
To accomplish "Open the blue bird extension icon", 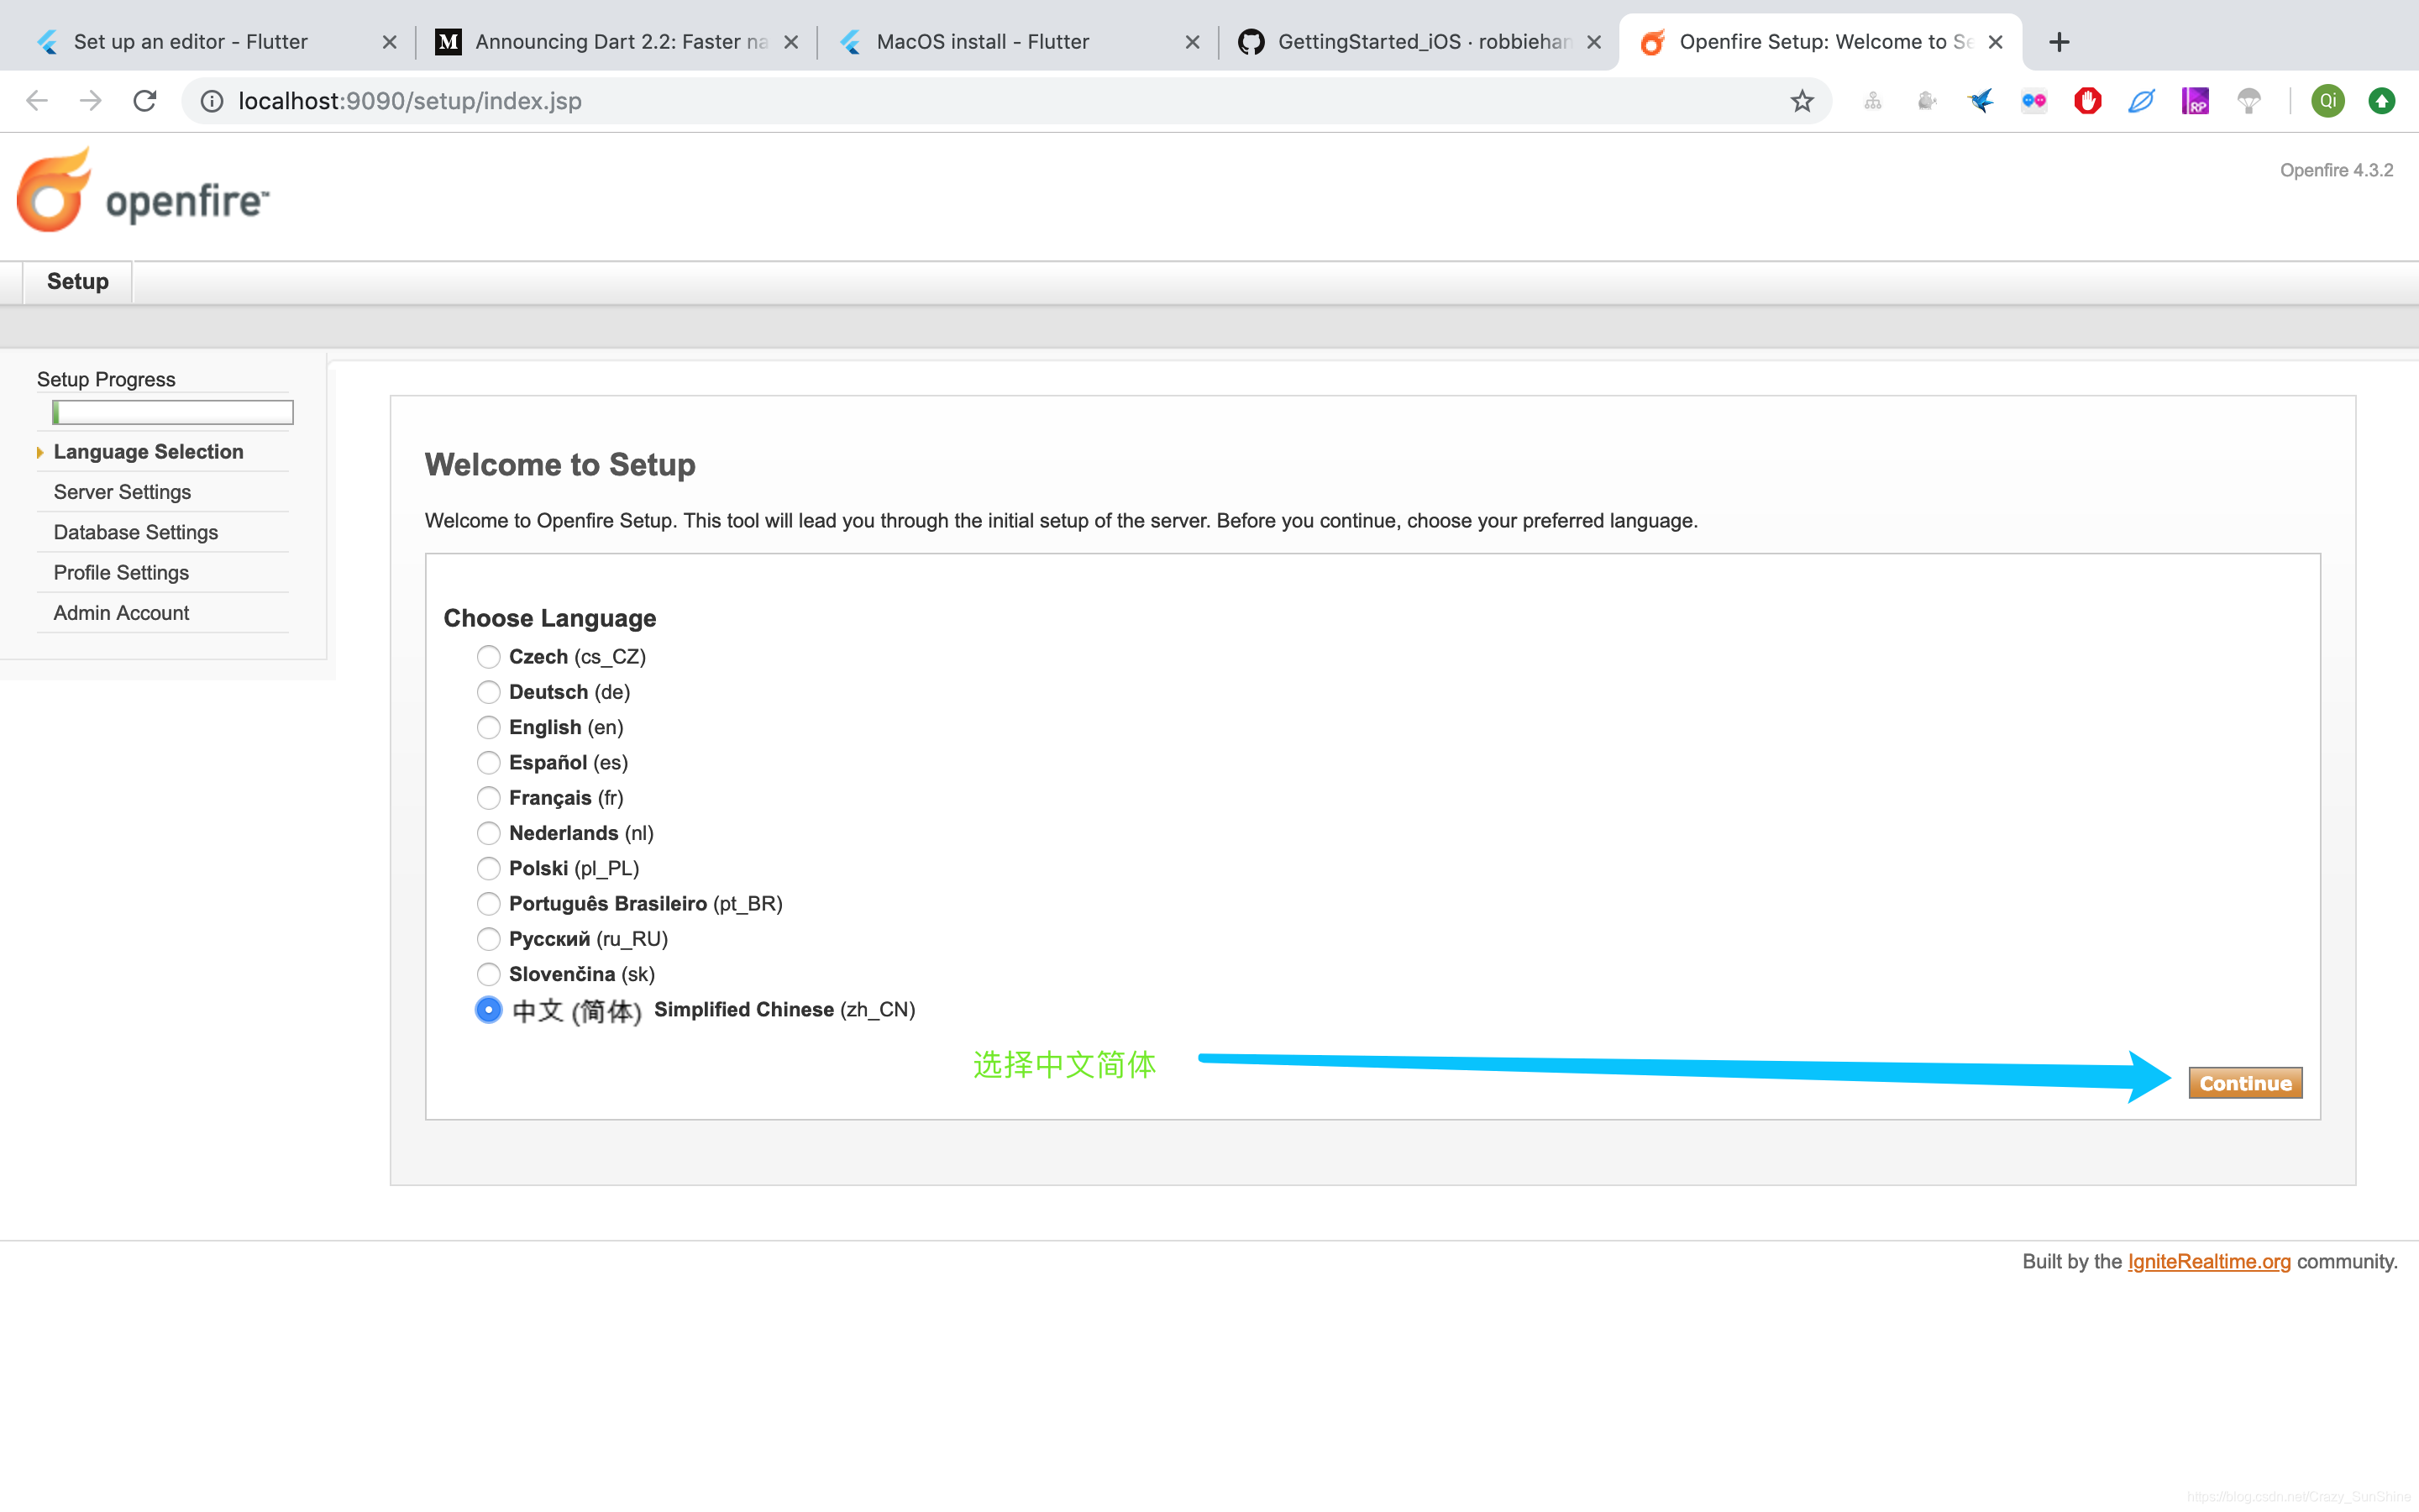I will click(1981, 101).
